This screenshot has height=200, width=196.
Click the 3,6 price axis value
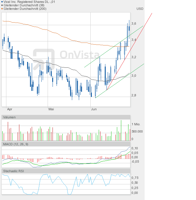(x=134, y=24)
